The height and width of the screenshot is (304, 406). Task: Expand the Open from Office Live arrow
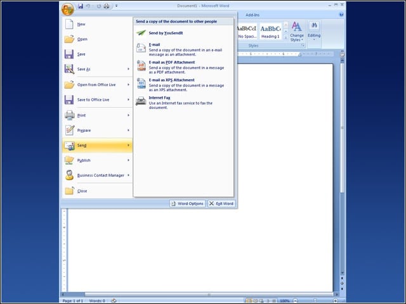click(128, 84)
